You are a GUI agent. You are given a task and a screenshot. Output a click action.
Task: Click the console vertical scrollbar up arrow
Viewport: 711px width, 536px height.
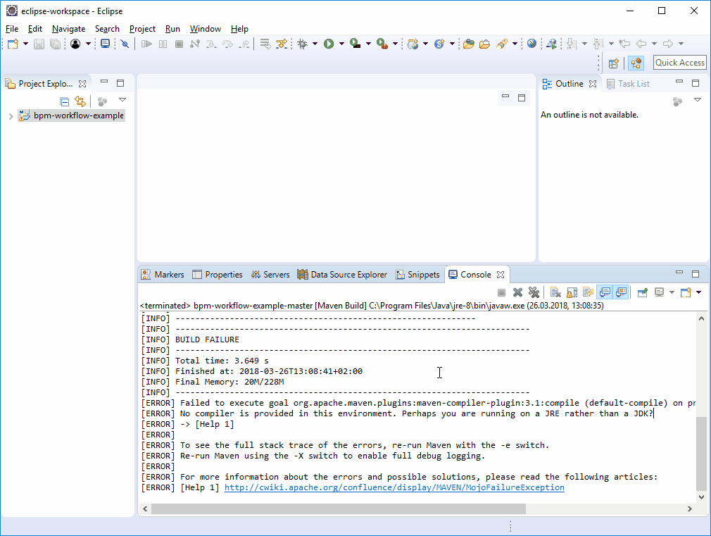pos(701,318)
